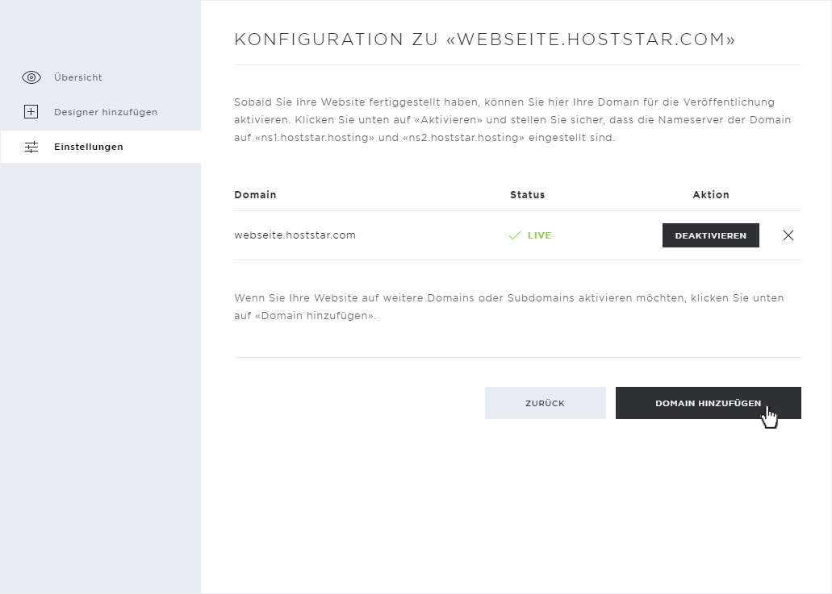Click the LIVE status text
This screenshot has height=594, width=832.
click(x=539, y=235)
